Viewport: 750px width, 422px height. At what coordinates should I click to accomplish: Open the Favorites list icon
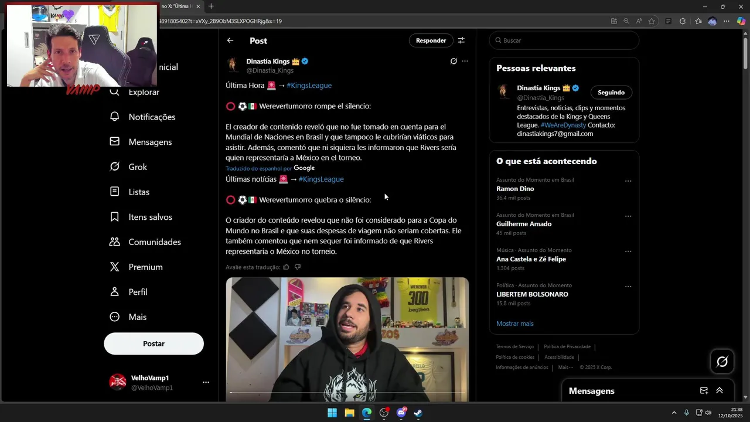click(698, 21)
